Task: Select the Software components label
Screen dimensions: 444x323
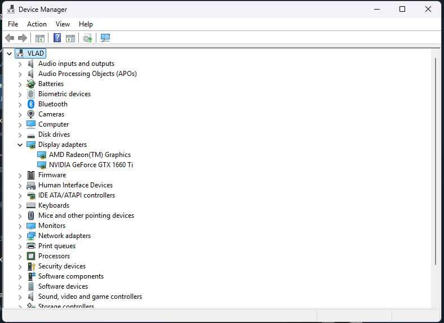Action: pyautogui.click(x=71, y=276)
